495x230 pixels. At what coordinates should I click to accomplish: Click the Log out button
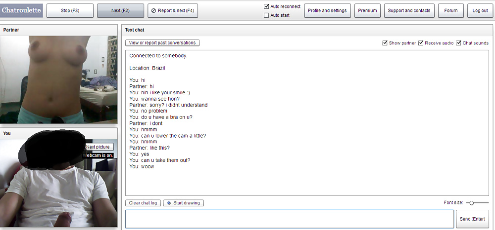pyautogui.click(x=480, y=10)
